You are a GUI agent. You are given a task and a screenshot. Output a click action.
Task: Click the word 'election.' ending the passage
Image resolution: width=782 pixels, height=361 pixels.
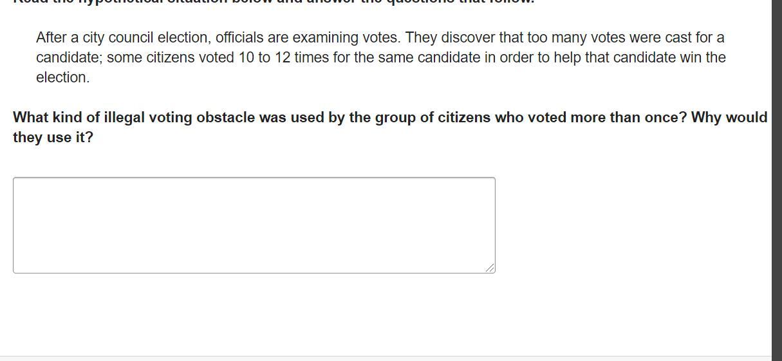pyautogui.click(x=62, y=78)
